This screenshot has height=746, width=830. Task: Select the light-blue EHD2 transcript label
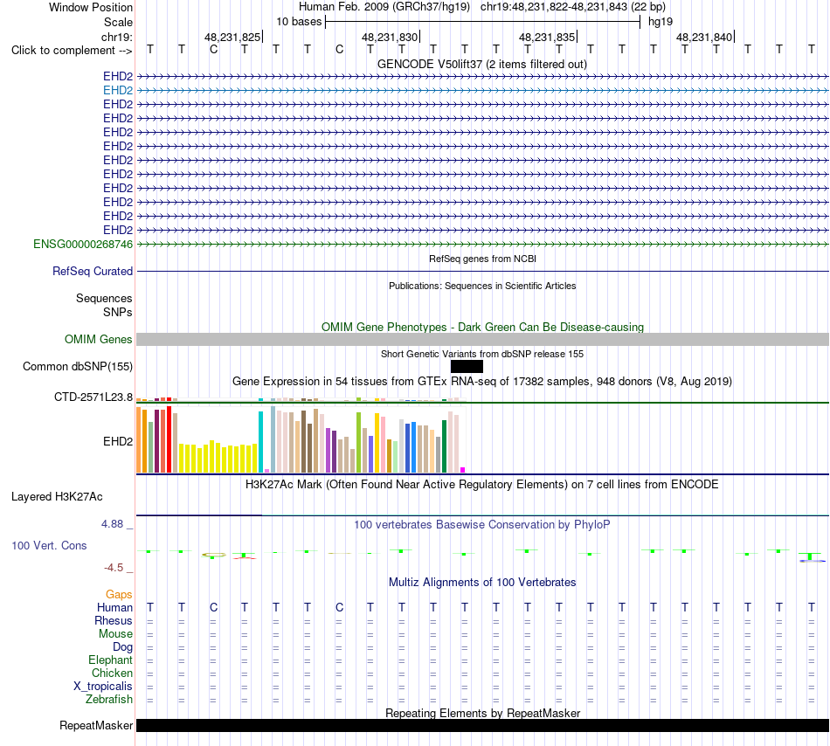[x=118, y=91]
